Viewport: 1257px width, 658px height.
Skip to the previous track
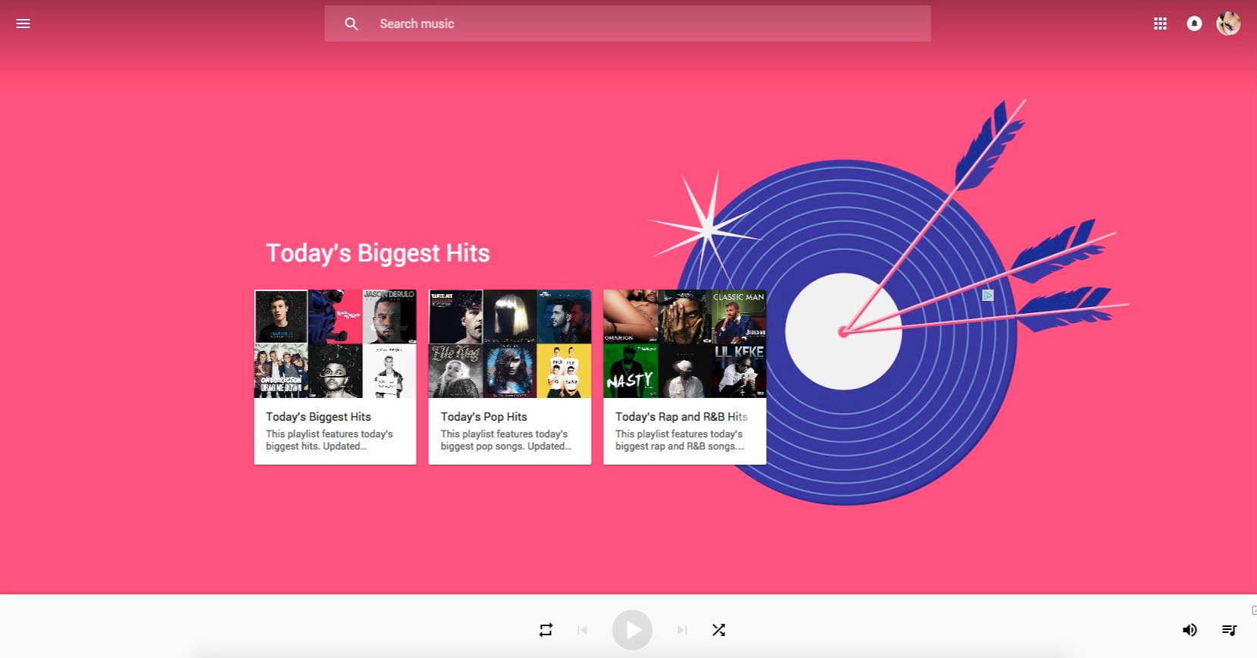click(582, 630)
